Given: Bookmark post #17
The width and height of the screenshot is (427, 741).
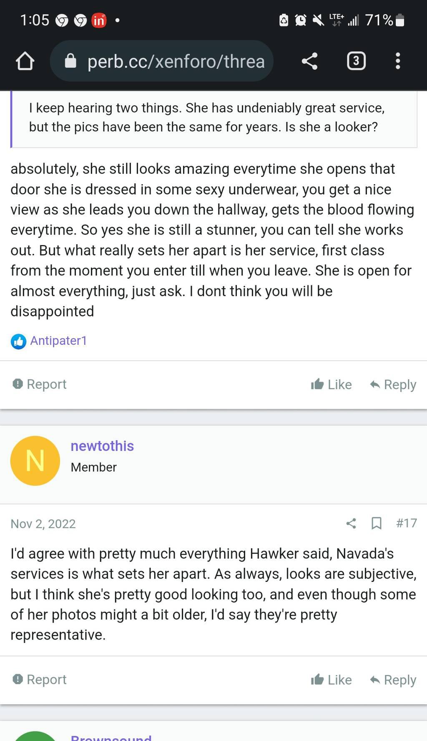Looking at the screenshot, I should coord(376,523).
